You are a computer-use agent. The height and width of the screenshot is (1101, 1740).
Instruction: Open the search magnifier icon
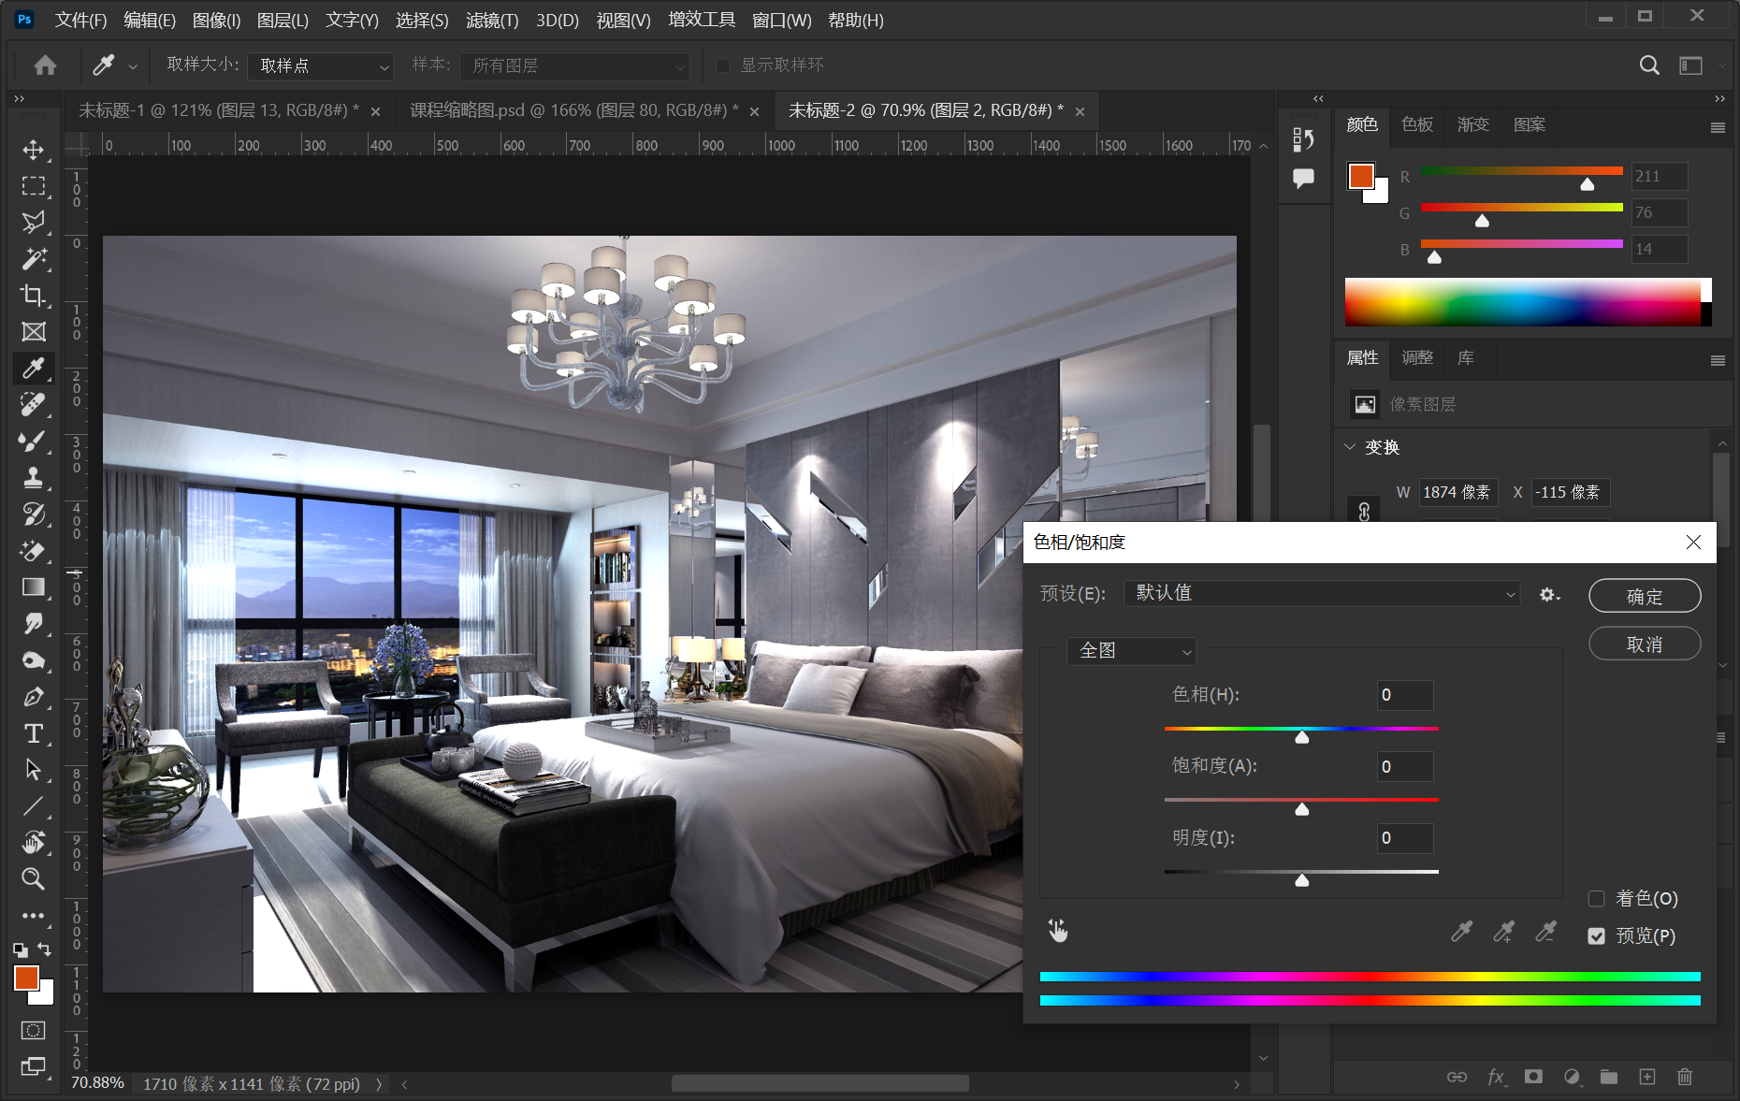1649,65
